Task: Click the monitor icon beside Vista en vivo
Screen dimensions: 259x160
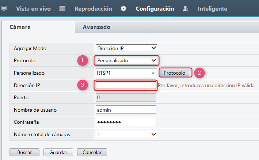Action: tap(4, 9)
